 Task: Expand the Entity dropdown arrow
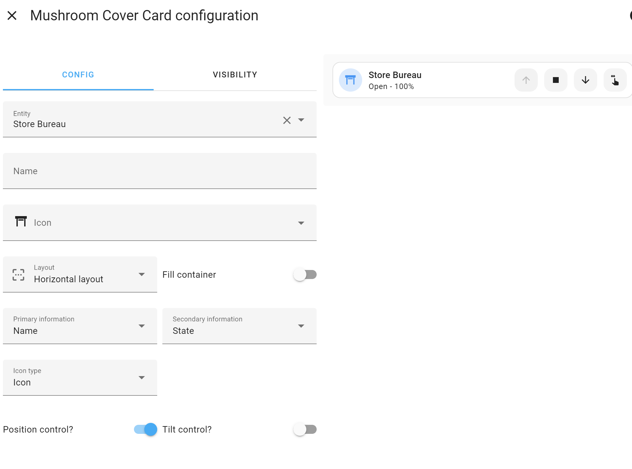(301, 120)
